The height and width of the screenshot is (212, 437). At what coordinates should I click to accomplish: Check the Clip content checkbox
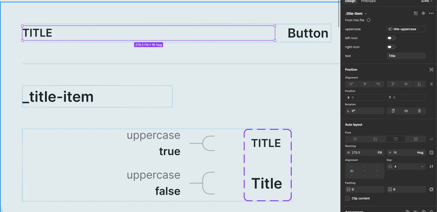click(x=347, y=198)
